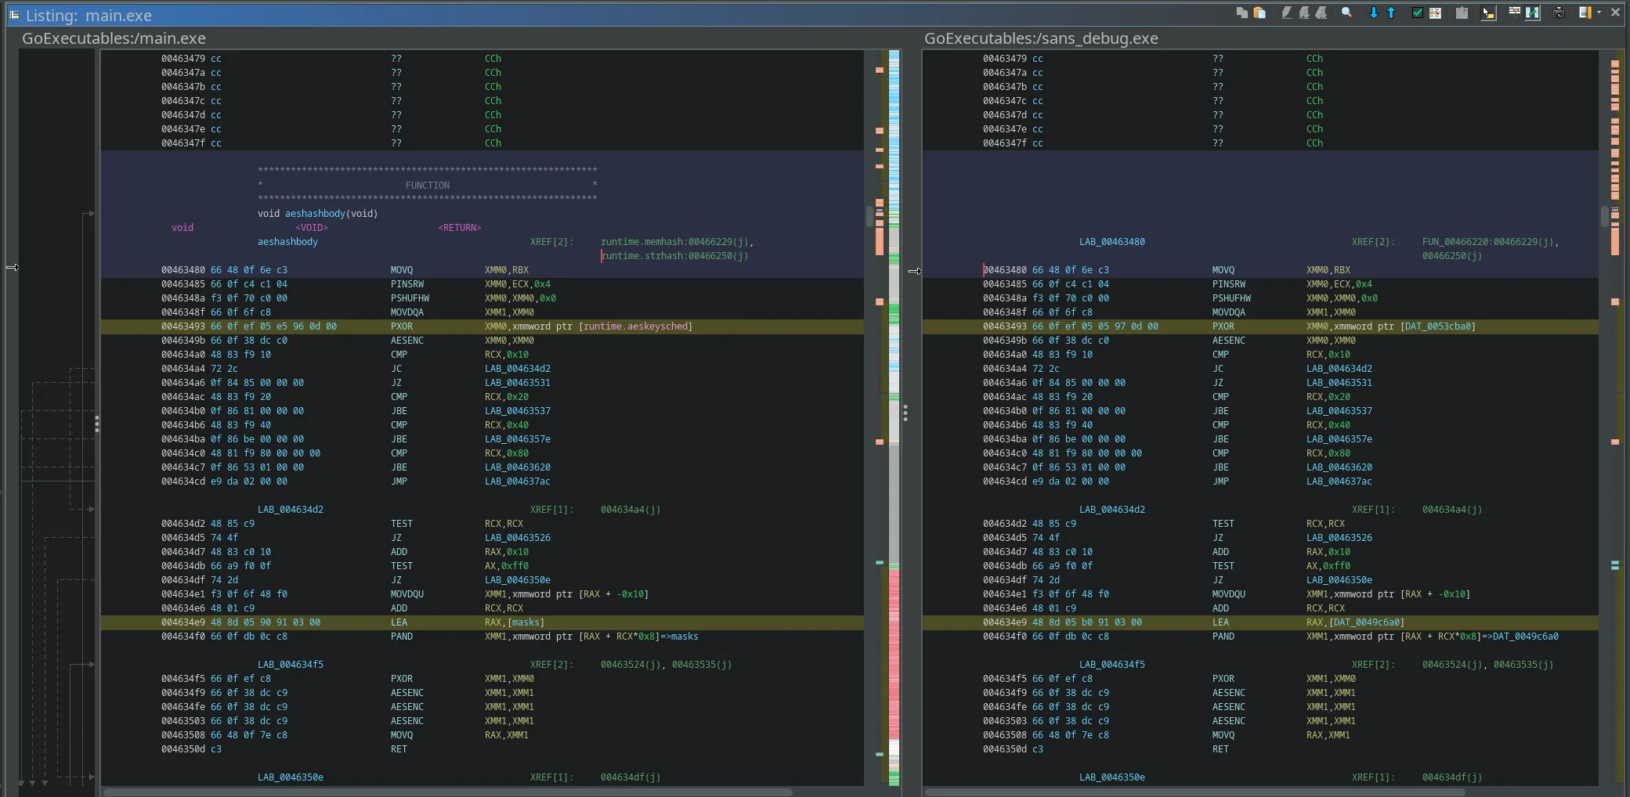Click runtime.aeskeysched operand in main.exe
This screenshot has height=797, width=1630.
(635, 326)
